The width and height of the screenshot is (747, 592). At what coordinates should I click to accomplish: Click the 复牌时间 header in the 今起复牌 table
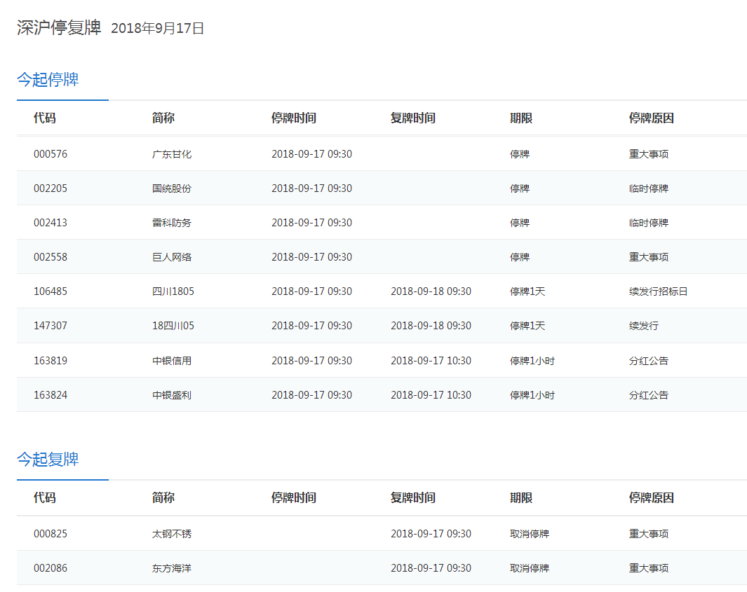pos(413,498)
